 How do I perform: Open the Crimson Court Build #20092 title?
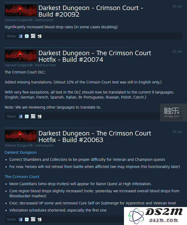91,11
